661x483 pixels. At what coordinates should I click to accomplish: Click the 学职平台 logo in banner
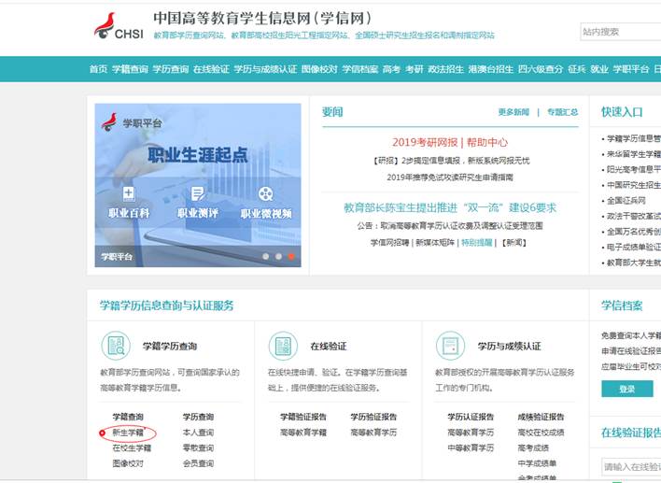(x=110, y=121)
